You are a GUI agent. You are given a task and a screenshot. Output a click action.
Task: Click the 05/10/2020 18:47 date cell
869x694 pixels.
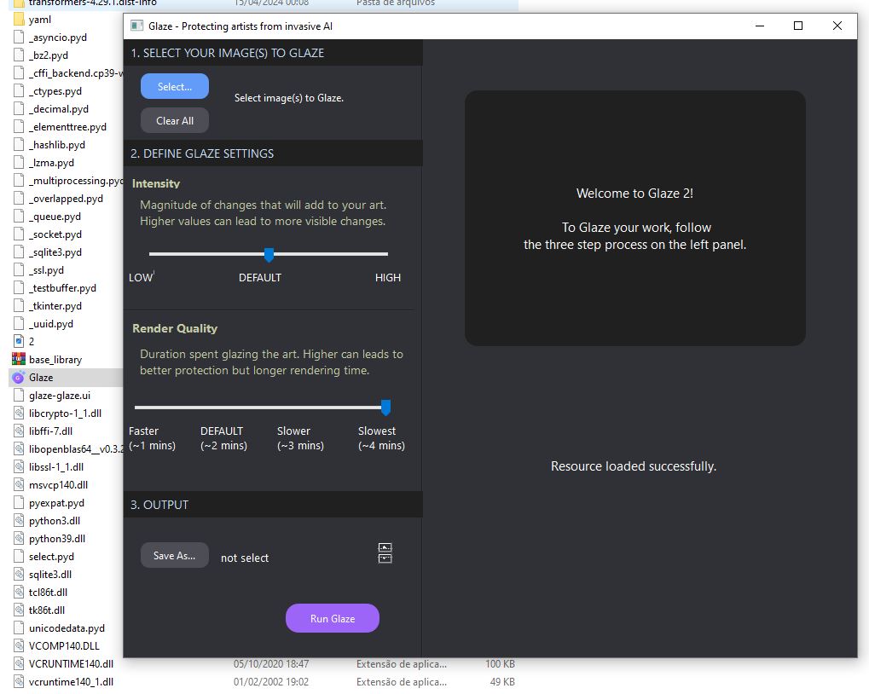tap(271, 663)
